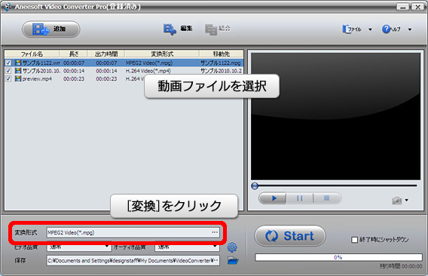Viewport: 428px width, 276px height.
Task: Expand the オーディオ品質 dropdown
Action: [x=187, y=247]
